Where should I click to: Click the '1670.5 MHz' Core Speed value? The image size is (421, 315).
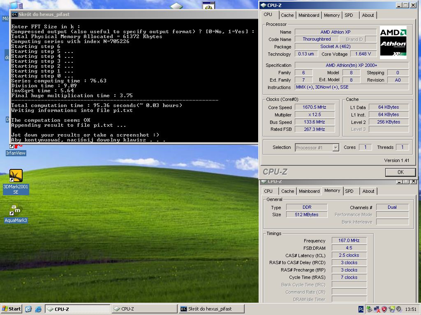coord(315,107)
